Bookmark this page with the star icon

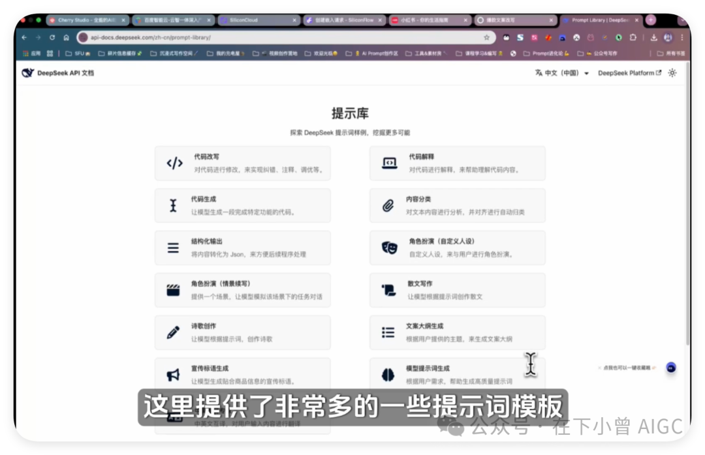(486, 38)
